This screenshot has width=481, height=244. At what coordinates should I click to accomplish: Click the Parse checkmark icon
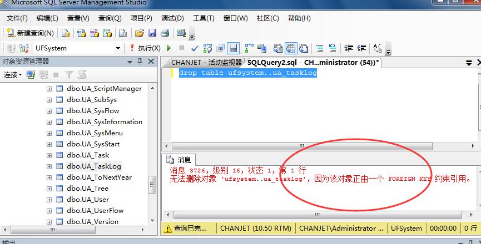pos(195,48)
